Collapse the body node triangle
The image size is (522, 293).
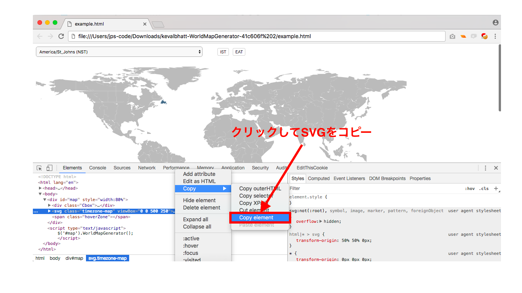(41, 194)
